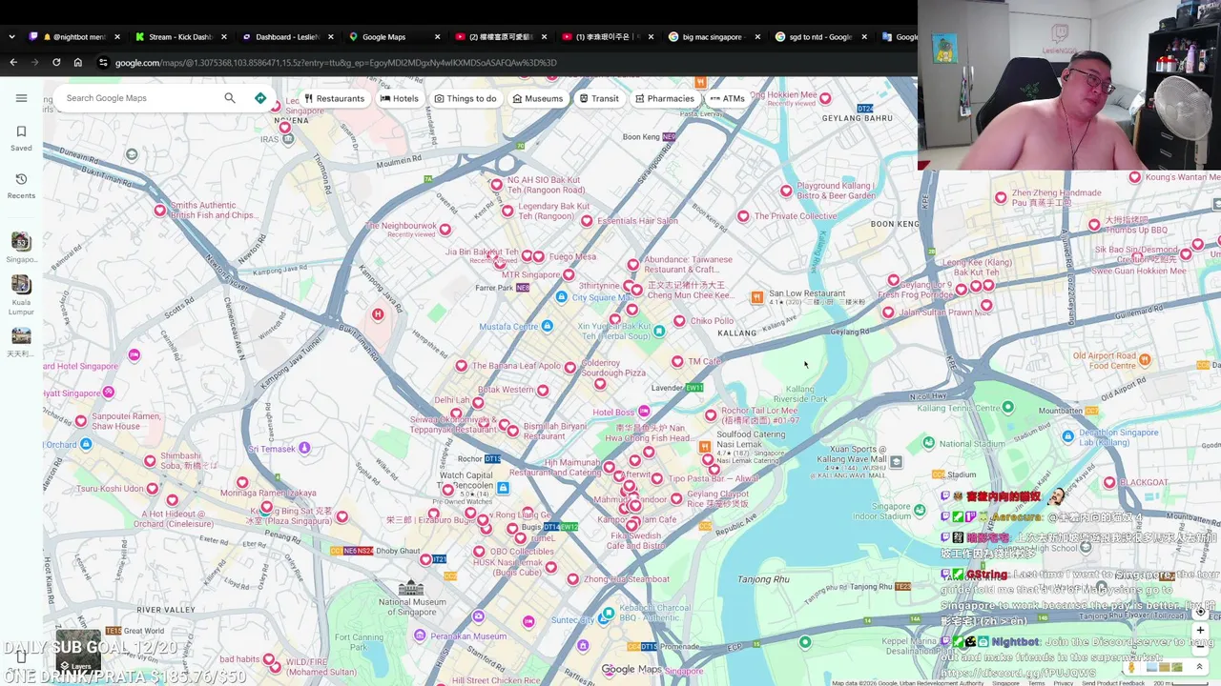The image size is (1221, 686).
Task: Click the Hotel Boss pink pin
Action: pos(644,412)
